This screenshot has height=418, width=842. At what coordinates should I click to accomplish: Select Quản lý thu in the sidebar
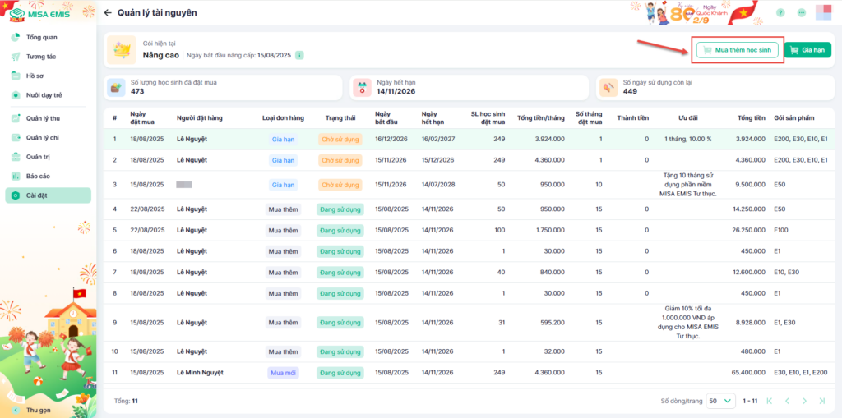point(43,118)
